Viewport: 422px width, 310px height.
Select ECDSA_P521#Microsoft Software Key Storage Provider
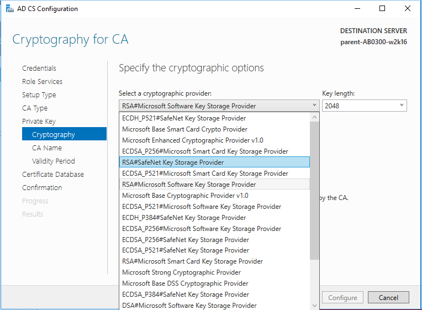tap(214, 207)
